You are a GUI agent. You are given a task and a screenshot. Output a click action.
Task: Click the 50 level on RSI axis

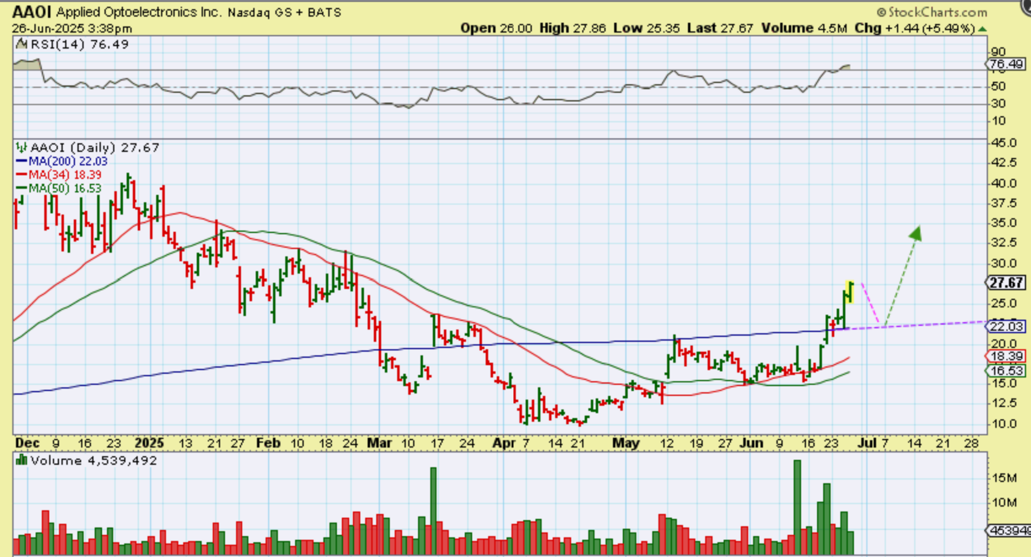click(998, 87)
